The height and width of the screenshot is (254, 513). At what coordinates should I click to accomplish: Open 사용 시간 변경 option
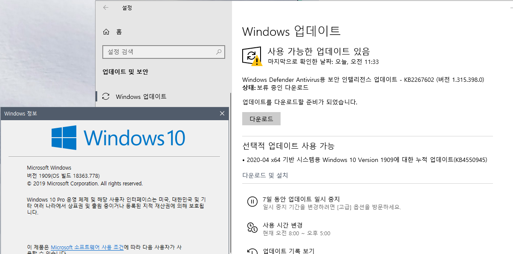tap(283, 225)
